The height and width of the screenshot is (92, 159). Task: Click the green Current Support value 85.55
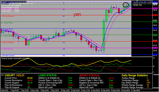pos(30,83)
